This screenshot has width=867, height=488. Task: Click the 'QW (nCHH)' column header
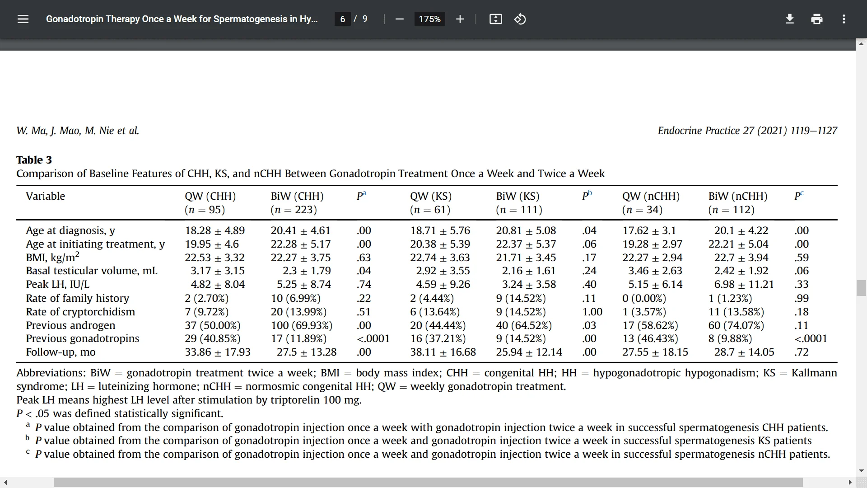tap(651, 196)
